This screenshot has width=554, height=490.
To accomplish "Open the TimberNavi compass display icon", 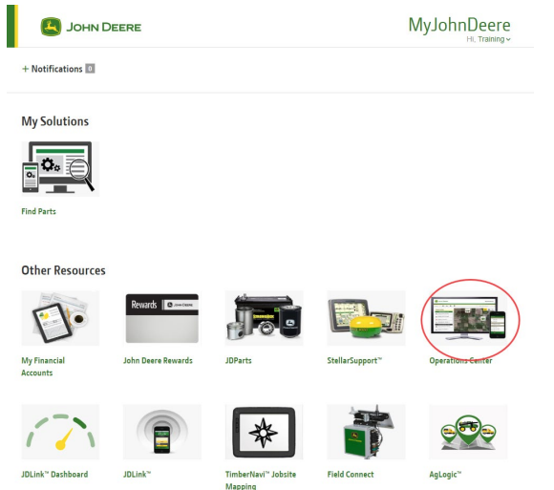I will click(265, 432).
